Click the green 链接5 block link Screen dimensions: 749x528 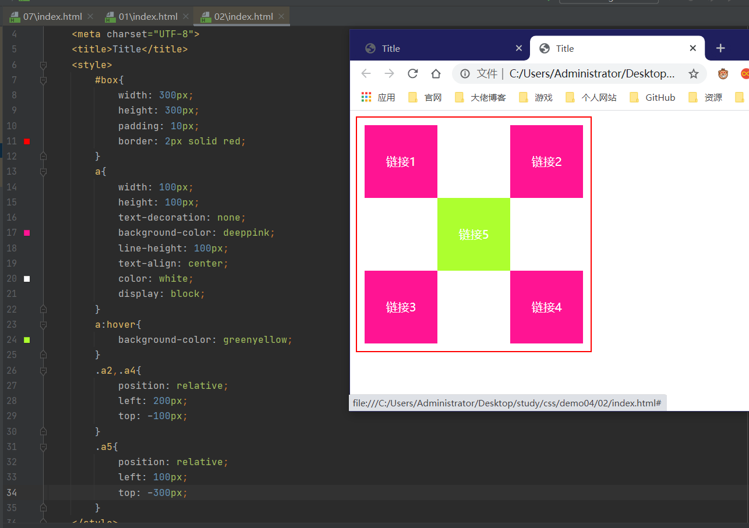coord(474,234)
